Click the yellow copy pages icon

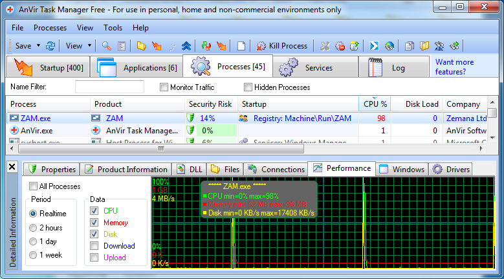pyautogui.click(x=424, y=46)
